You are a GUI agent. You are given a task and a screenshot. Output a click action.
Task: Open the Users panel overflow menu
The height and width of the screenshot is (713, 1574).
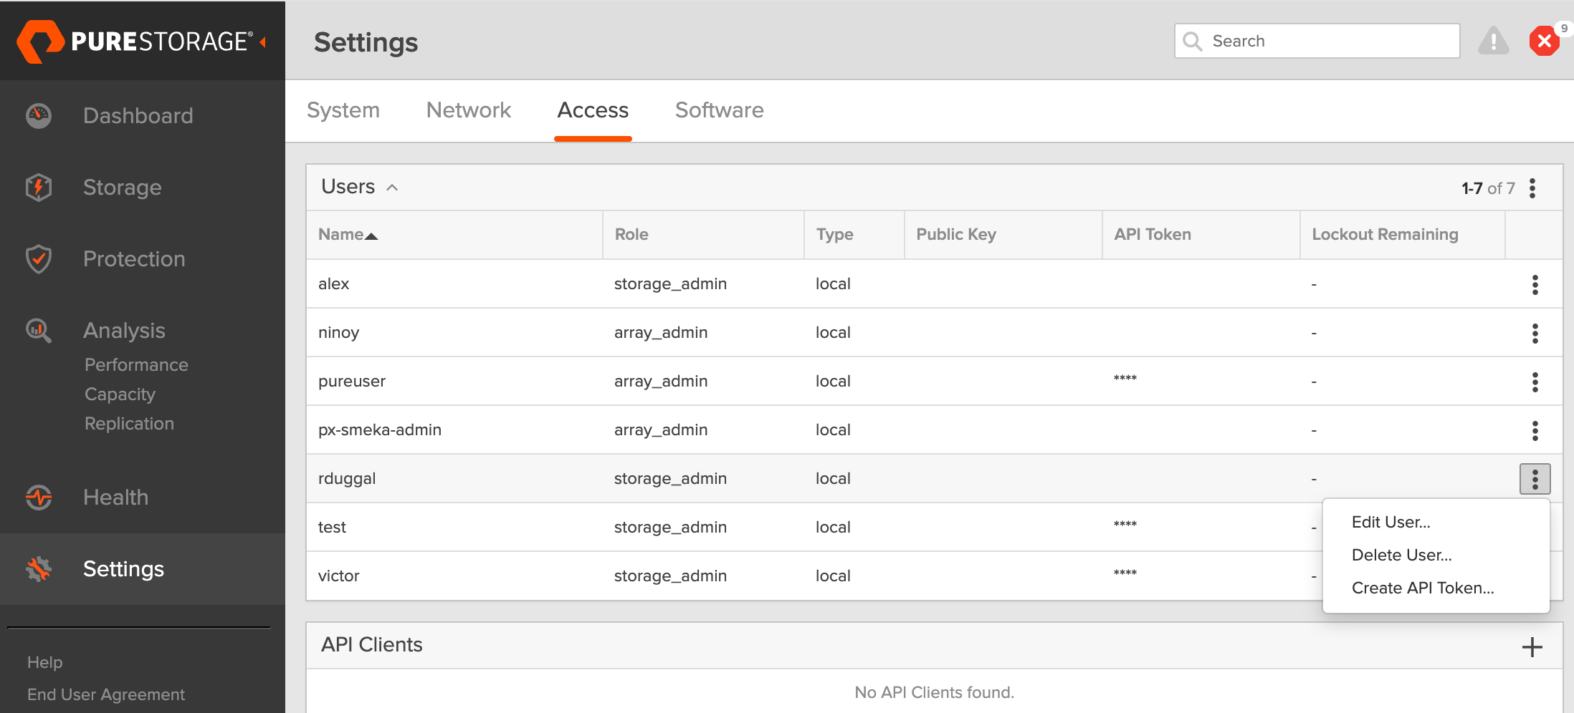coord(1532,188)
